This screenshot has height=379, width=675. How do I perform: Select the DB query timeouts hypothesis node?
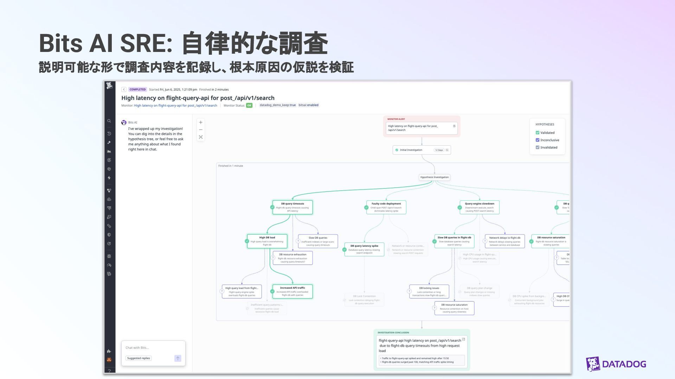(x=292, y=207)
